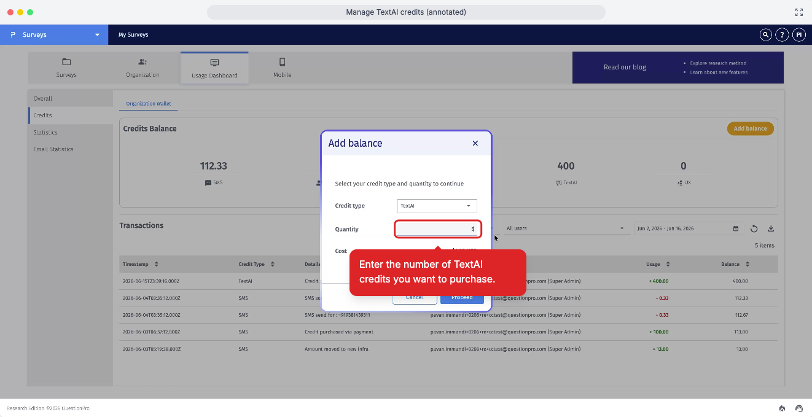Click the home icon in footer
The width and height of the screenshot is (812, 417).
tap(782, 408)
